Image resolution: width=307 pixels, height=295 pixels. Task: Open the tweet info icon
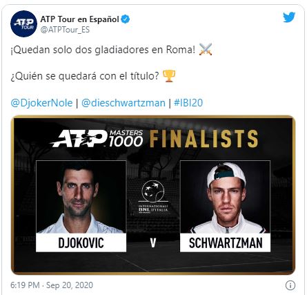click(x=290, y=285)
